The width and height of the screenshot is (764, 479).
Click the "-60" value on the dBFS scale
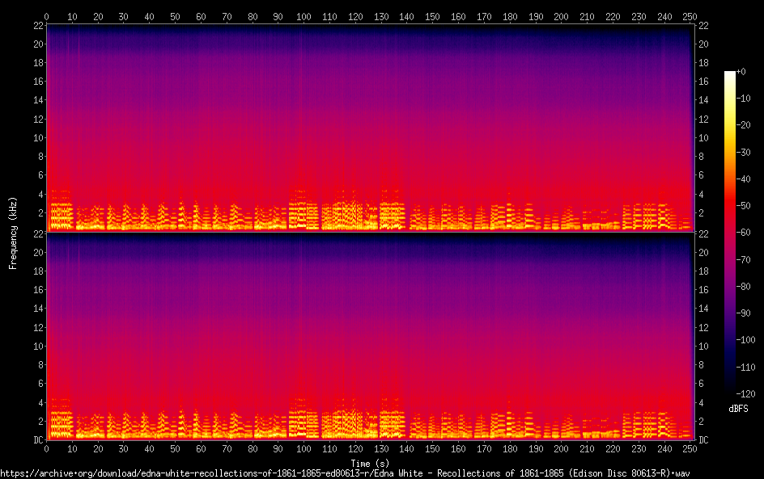(743, 233)
